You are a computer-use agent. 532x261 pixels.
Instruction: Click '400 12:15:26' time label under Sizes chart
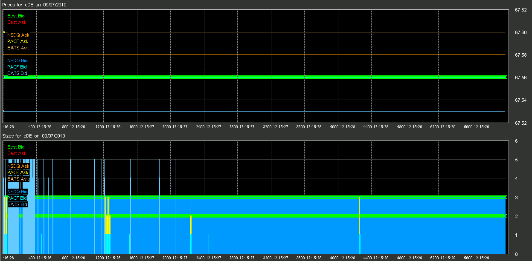tap(40, 258)
